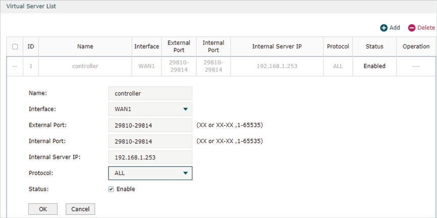Screen dimensions: 437x218
Task: Expand the Protocol ALL dropdown
Action: click(x=150, y=174)
